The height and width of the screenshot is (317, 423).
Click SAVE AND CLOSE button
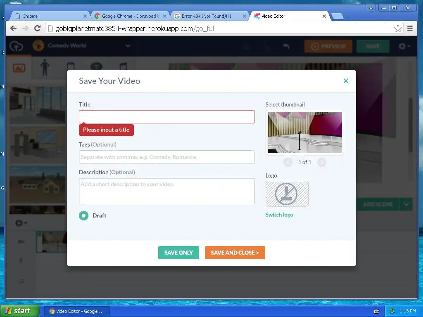tap(235, 253)
